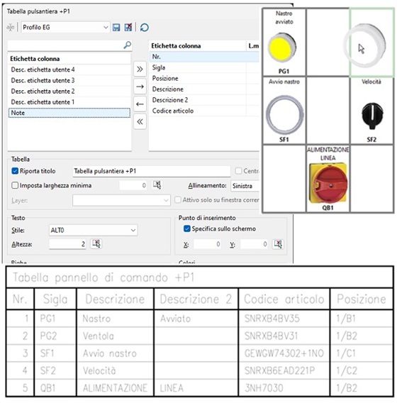Click the left list Etichetta colonna header
This screenshot has height=403, width=397.
pos(69,59)
